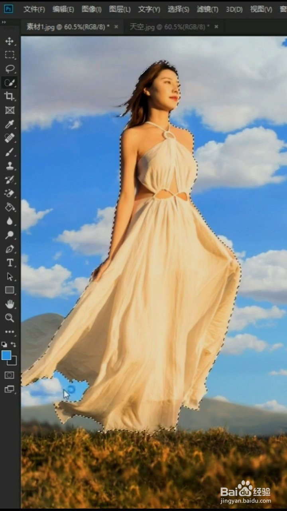Image resolution: width=287 pixels, height=511 pixels.
Task: Select the Eyedropper tool
Action: click(x=10, y=124)
